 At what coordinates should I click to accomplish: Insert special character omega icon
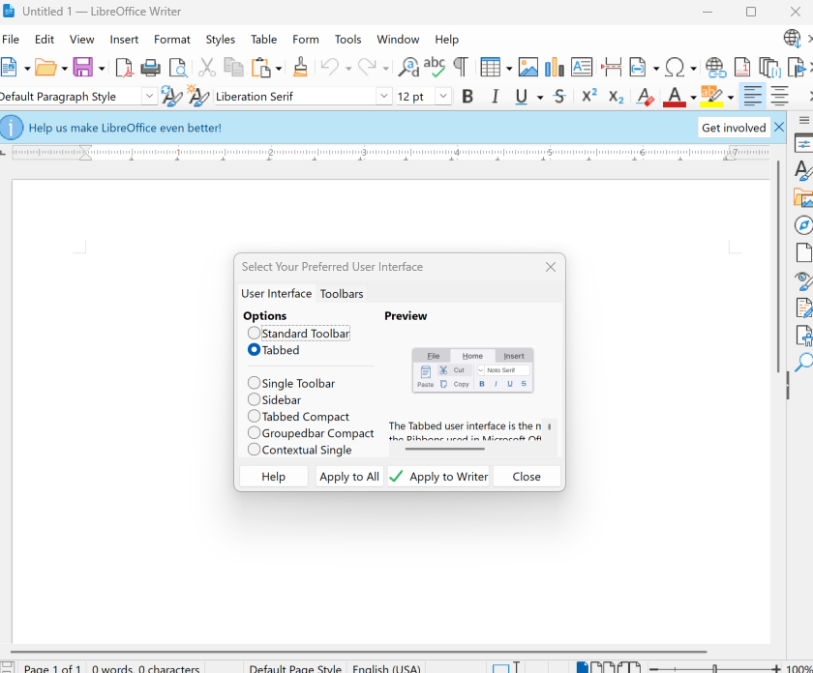[675, 68]
